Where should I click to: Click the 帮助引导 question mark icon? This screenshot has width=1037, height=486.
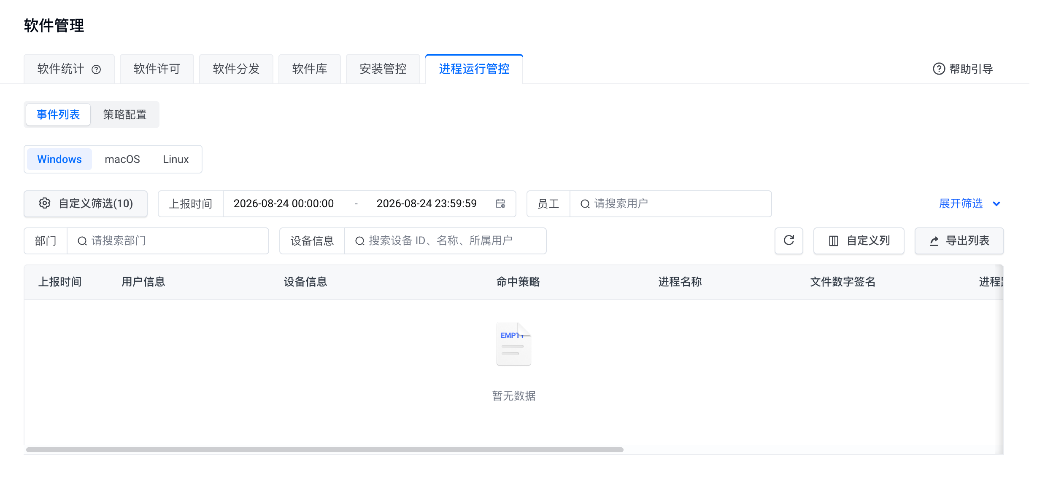[939, 69]
